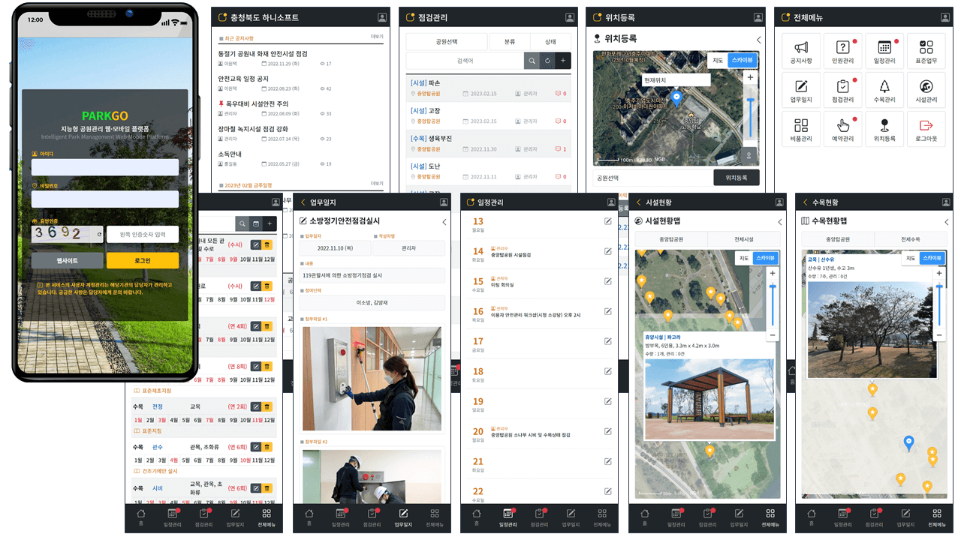Collapse 위치등록 panel with chevron
961x540 pixels.
758,39
